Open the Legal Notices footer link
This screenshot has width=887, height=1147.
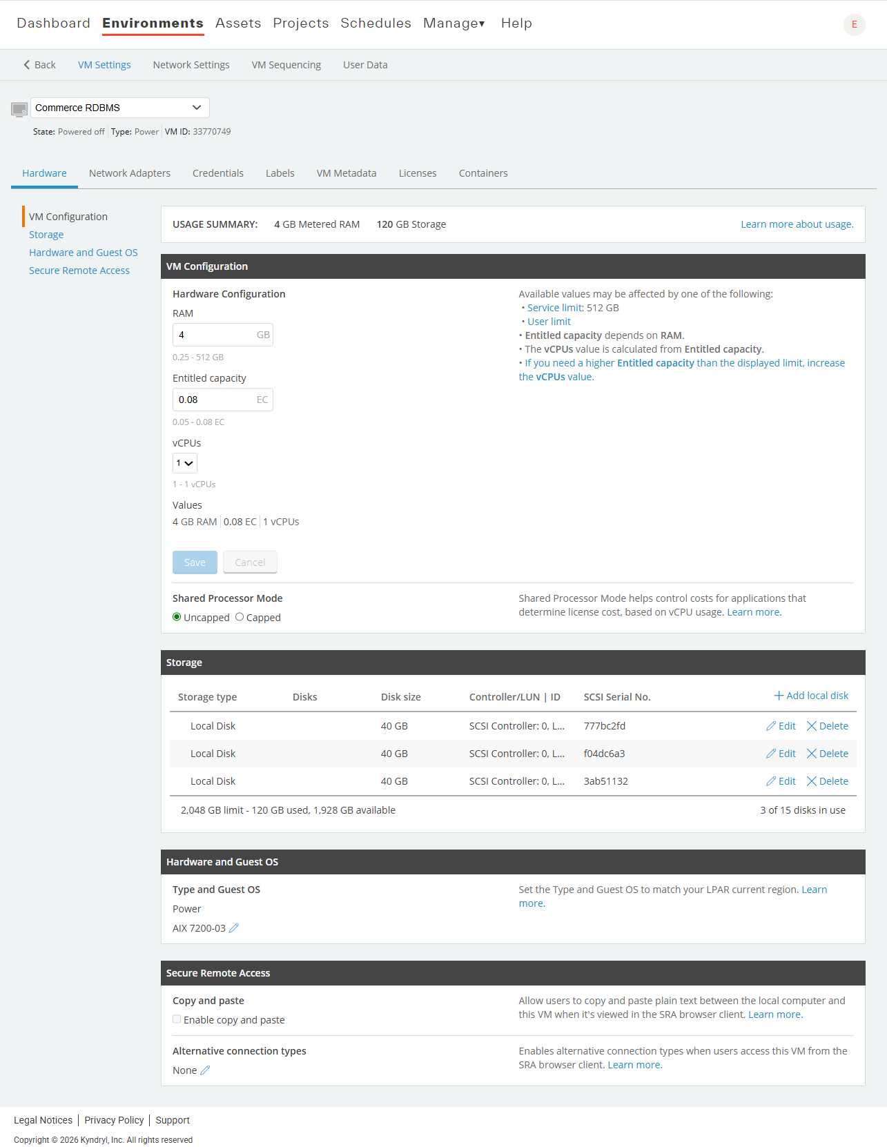pyautogui.click(x=43, y=1120)
